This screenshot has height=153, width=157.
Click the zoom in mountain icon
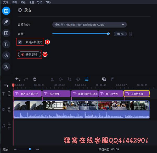[x=38, y=149]
